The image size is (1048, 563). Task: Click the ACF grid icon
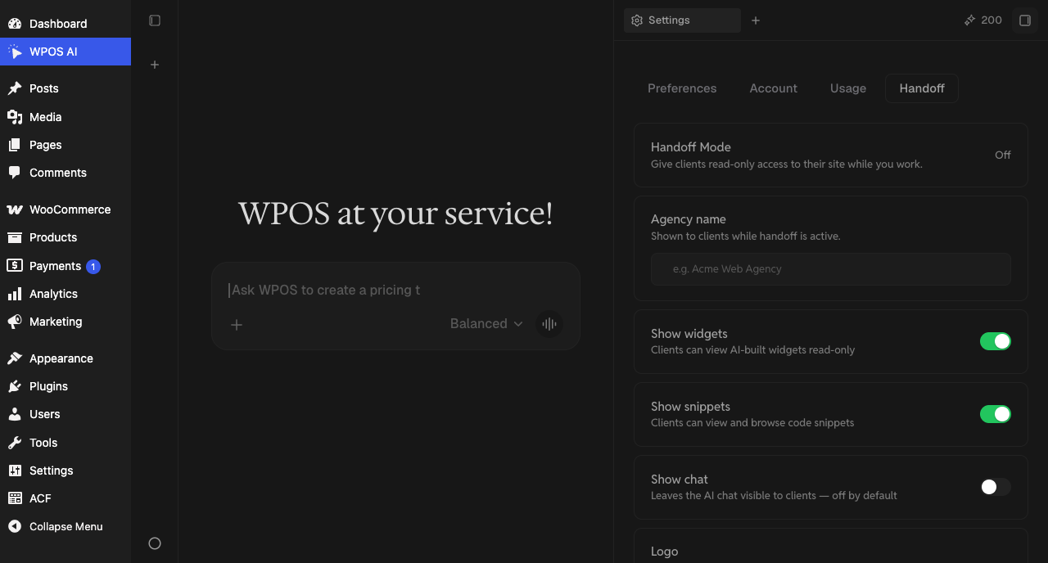(x=15, y=498)
